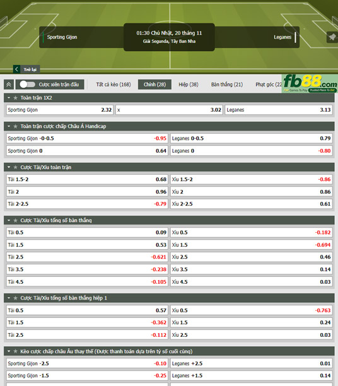Choose Xỉu 2 at 0.86

pos(252,192)
